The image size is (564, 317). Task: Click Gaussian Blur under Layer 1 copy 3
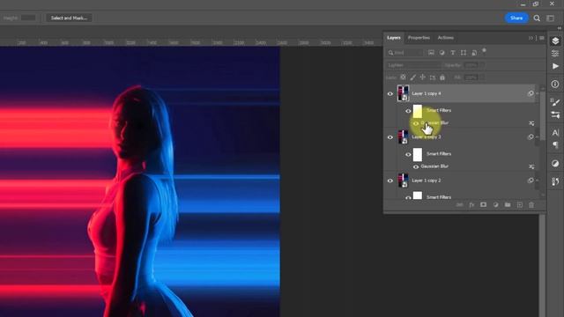pyautogui.click(x=434, y=166)
